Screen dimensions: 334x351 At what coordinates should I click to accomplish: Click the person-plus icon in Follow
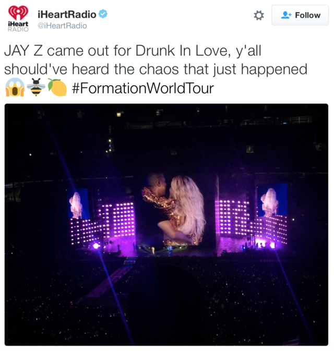pyautogui.click(x=286, y=15)
